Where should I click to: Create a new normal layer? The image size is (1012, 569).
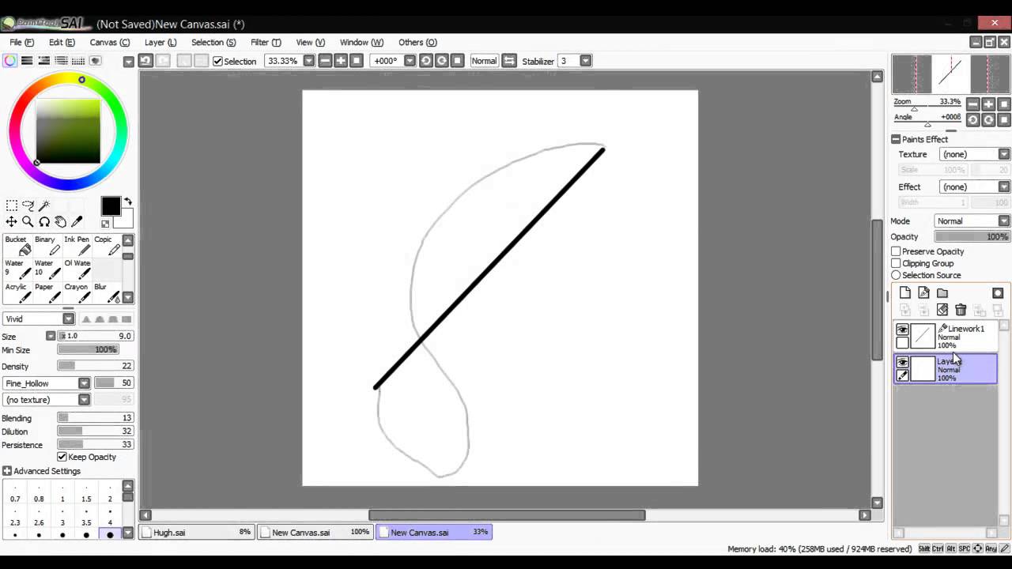click(x=905, y=293)
